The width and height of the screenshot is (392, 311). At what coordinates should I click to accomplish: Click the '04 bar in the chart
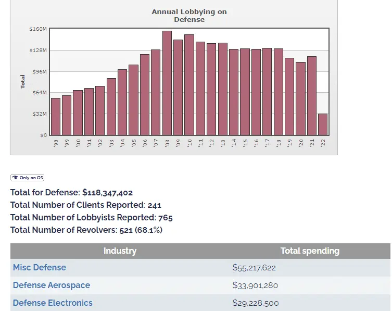pyautogui.click(x=122, y=102)
